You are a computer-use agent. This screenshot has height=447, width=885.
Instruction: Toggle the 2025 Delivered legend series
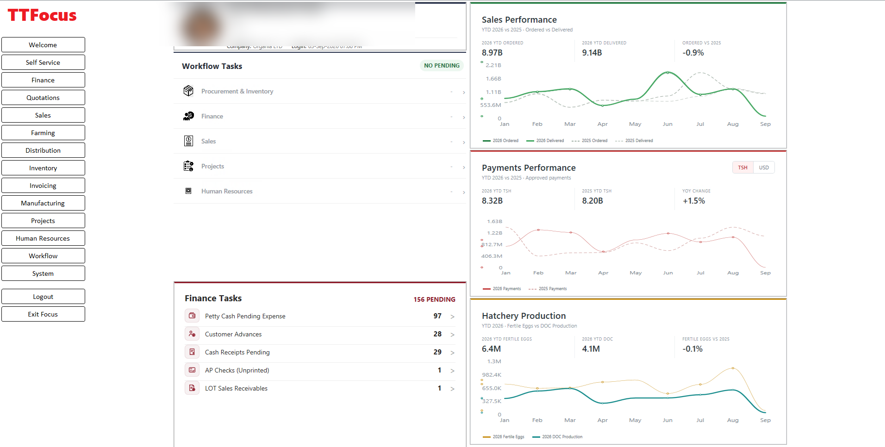(x=634, y=141)
